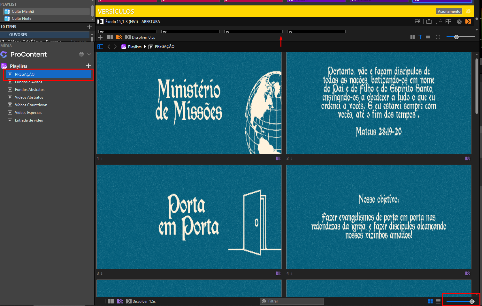This screenshot has width=482, height=306.
Task: Open the more options ellipsis circle
Action: [438, 37]
